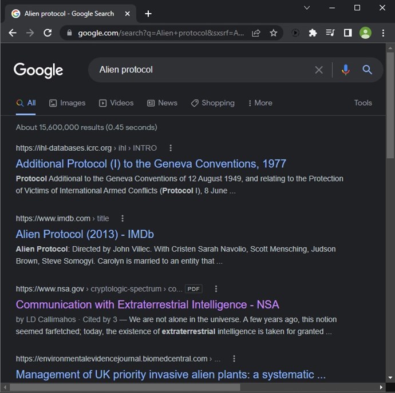Open the Chrome profile avatar

[x=365, y=33]
